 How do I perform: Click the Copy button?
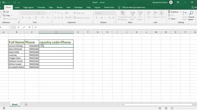pyautogui.click(x=6, y=15)
